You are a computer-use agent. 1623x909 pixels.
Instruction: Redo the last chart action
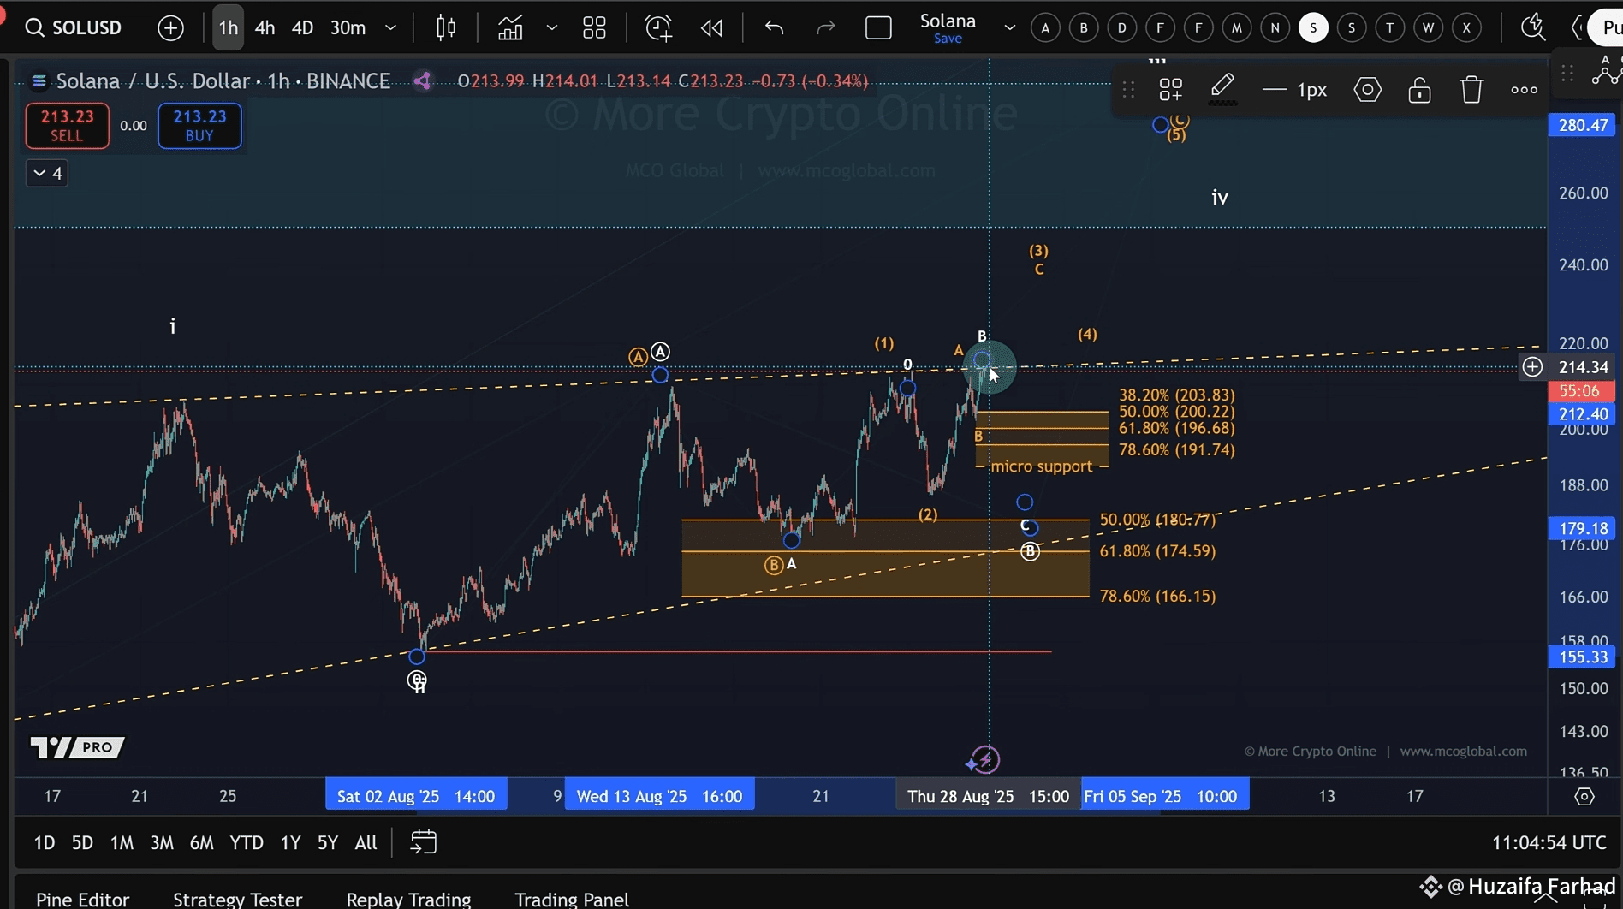coord(825,27)
